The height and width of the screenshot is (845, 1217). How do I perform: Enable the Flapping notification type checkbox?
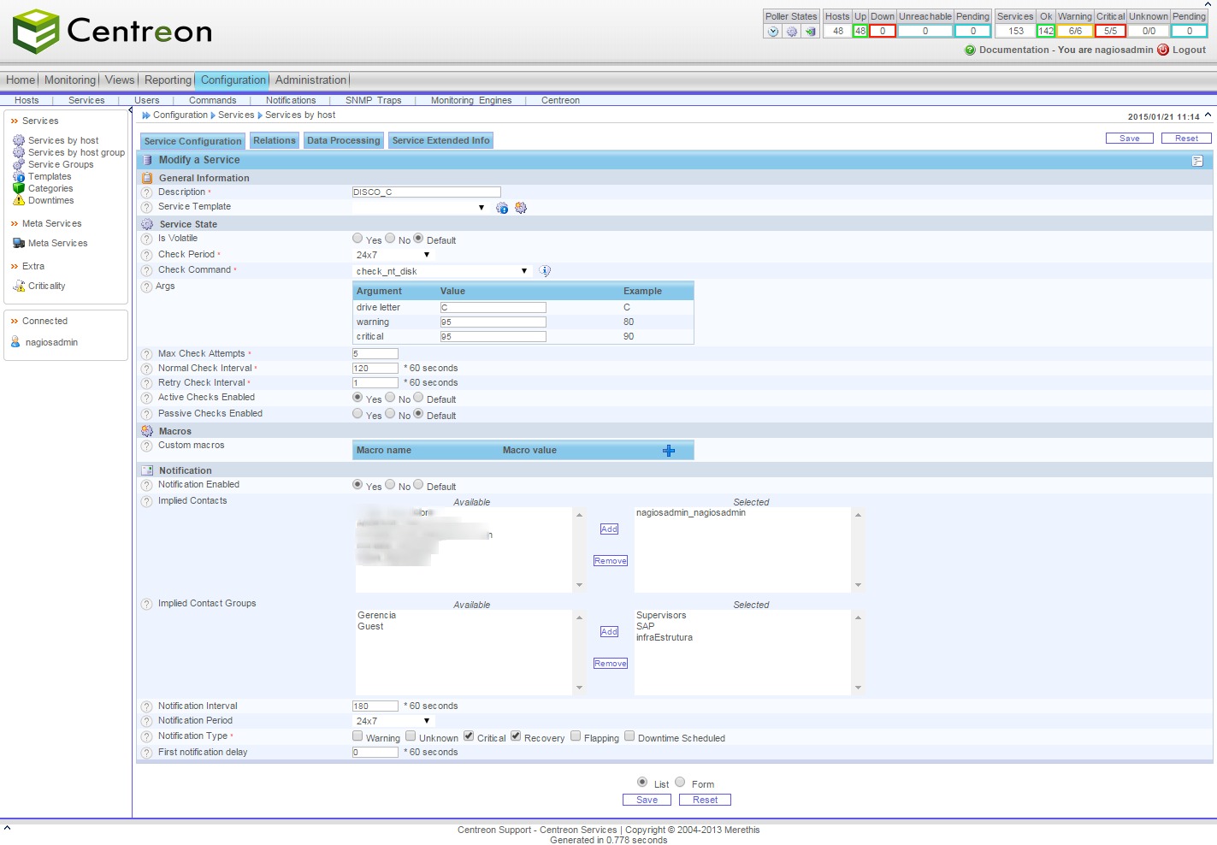(576, 736)
